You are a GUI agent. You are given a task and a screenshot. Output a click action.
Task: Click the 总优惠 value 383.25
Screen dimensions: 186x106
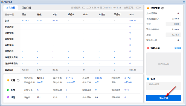coord(98,78)
